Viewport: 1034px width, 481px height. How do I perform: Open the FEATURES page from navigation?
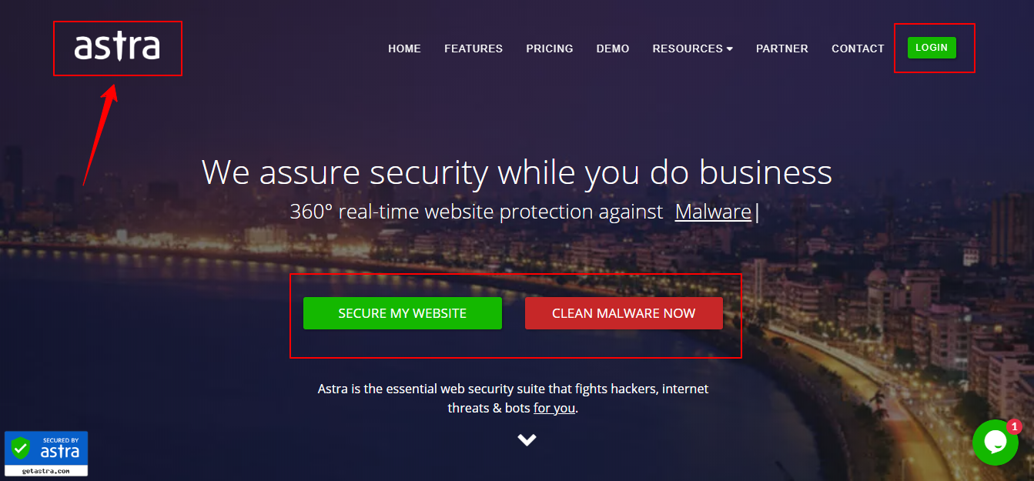coord(473,48)
